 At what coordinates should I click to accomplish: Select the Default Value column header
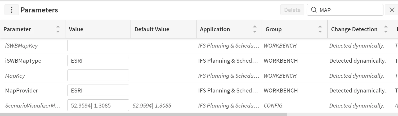152,29
